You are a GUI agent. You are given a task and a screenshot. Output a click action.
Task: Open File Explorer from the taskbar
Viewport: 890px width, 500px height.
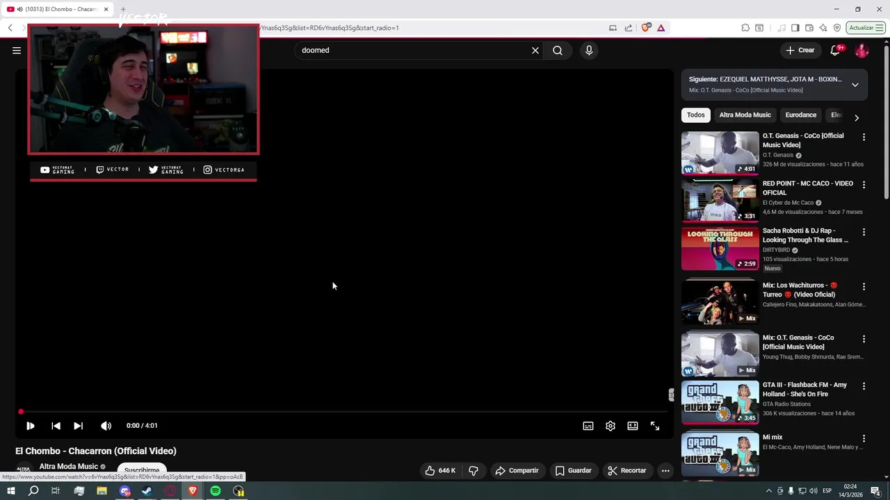[102, 491]
